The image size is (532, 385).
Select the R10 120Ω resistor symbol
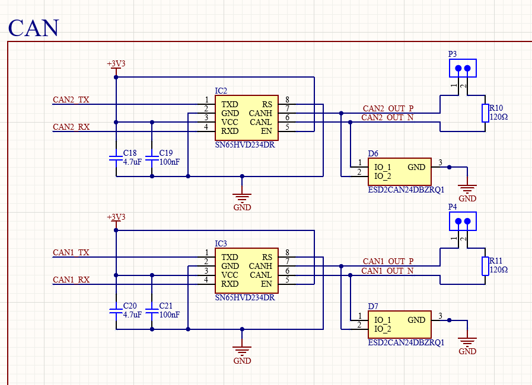pos(486,113)
